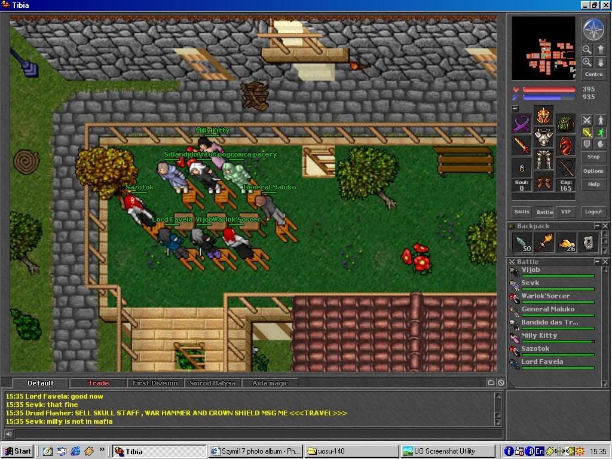Click the red health bar

[x=549, y=90]
